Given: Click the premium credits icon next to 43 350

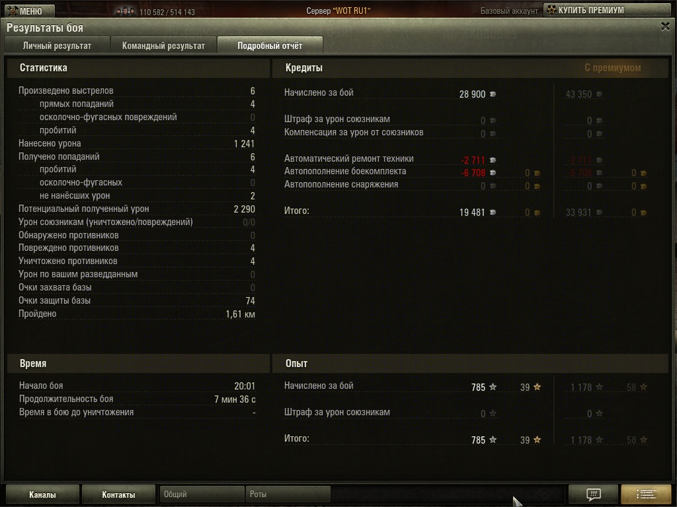Looking at the screenshot, I should (599, 94).
